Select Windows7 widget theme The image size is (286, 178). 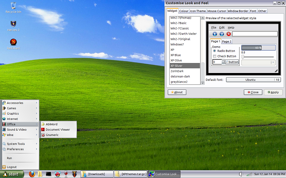(x=184, y=44)
